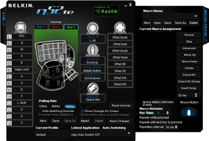Select key 11 icon beside L Shift
Screen dimensions: 209x141
tap(9, 103)
